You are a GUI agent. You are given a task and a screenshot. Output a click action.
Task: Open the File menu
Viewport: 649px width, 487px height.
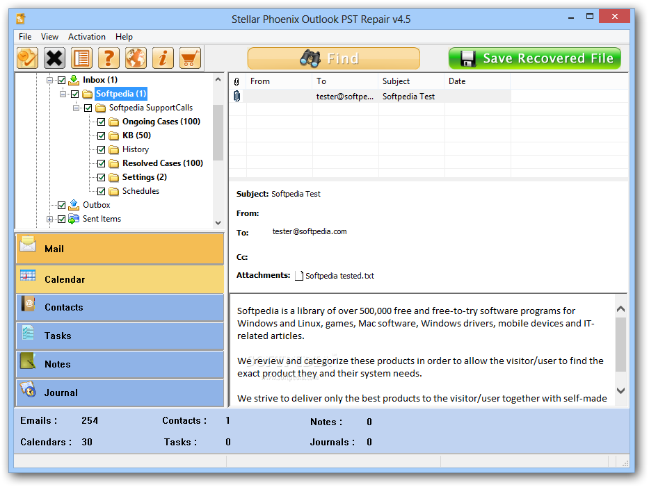coord(25,37)
